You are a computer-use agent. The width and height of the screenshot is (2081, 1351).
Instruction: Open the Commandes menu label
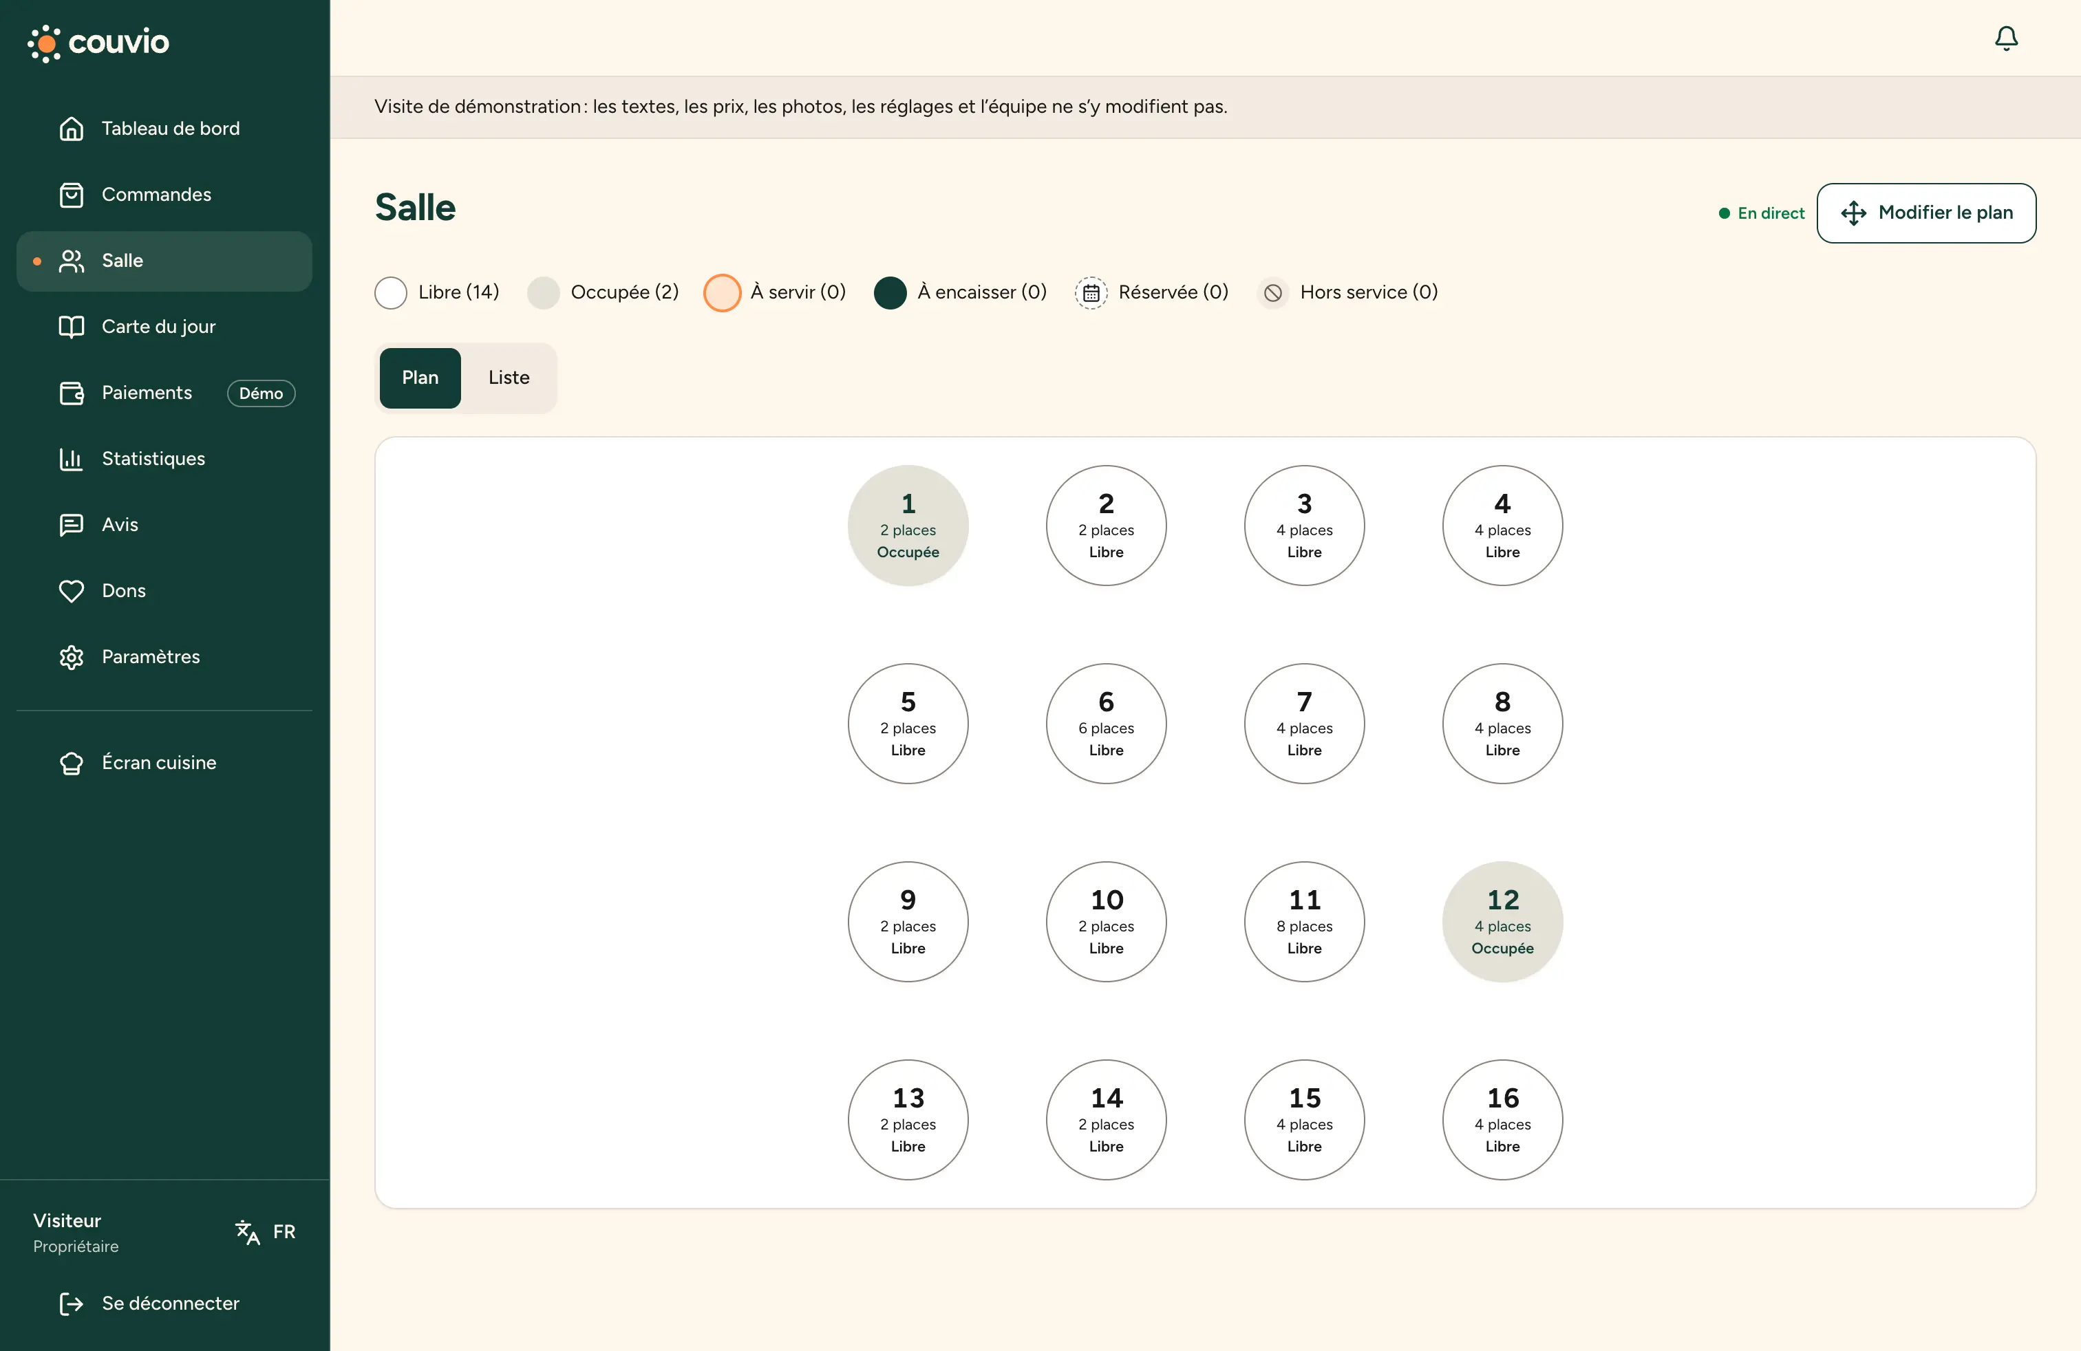(156, 195)
